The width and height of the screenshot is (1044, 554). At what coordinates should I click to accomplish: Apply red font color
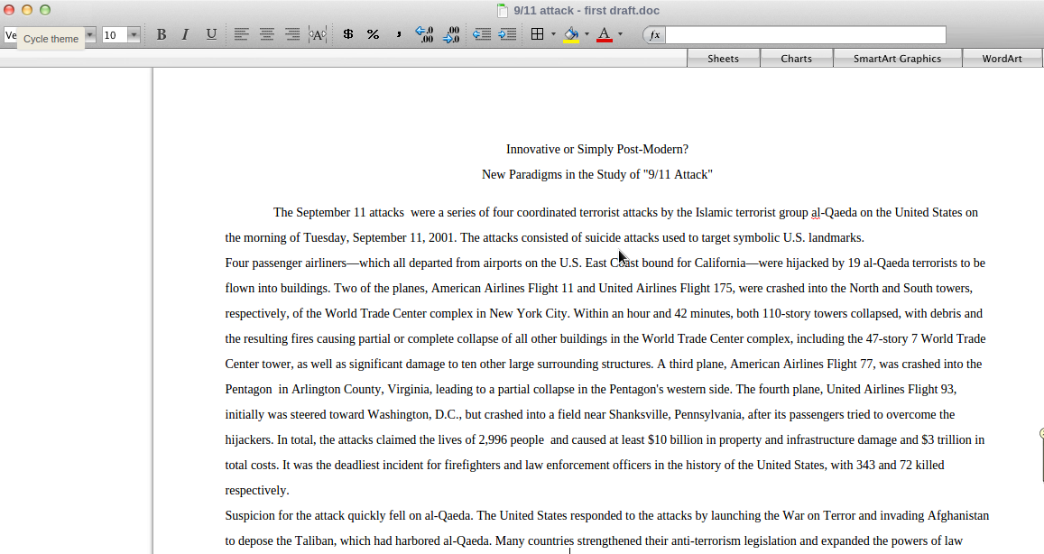coord(604,34)
